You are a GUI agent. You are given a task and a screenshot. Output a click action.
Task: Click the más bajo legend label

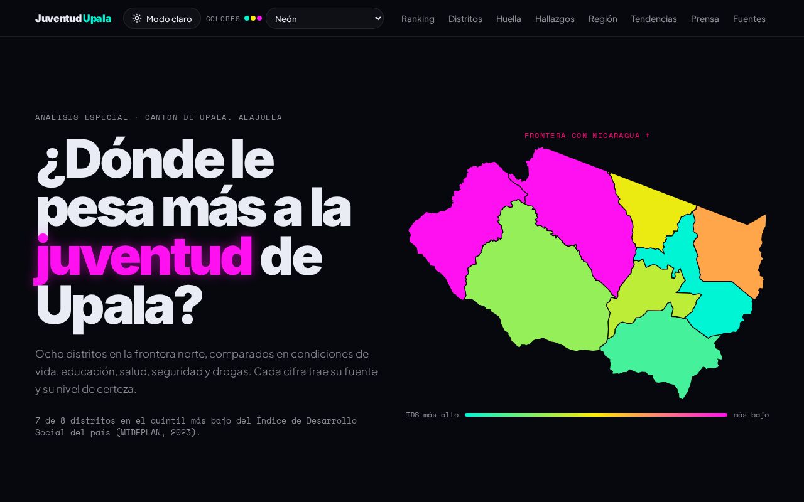coord(751,415)
